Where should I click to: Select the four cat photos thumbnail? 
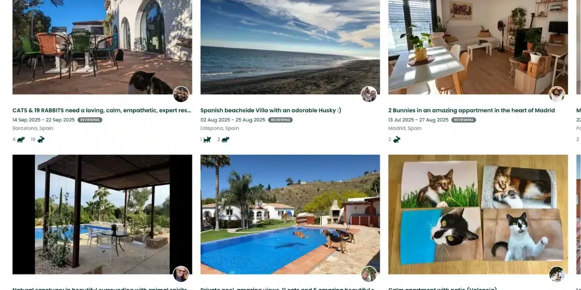pos(478,215)
